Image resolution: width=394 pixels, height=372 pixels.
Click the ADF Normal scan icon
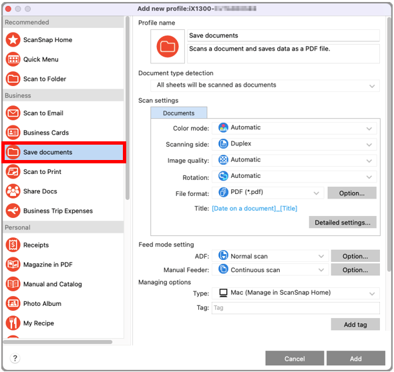223,255
